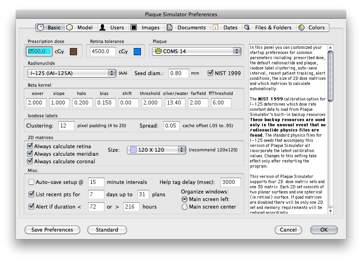The width and height of the screenshot is (362, 261).
Task: Click the brown prescription dose color swatch
Action: pos(73,51)
